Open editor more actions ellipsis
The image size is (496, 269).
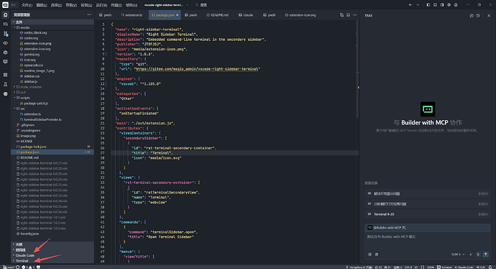[x=354, y=15]
